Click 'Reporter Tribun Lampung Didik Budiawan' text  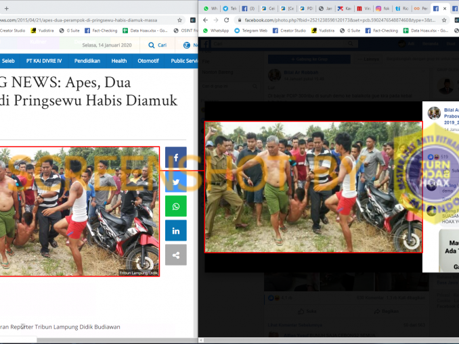[x=65, y=326]
